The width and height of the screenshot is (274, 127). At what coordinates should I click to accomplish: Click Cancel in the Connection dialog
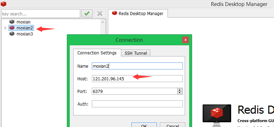tap(172, 125)
